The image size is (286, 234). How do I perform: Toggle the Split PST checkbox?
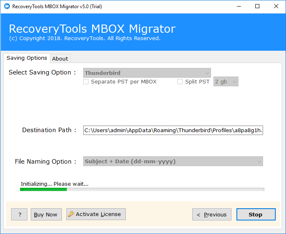point(180,81)
